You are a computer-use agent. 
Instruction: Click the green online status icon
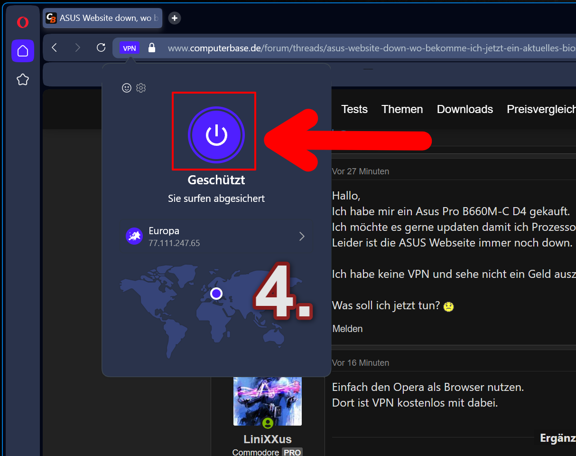[268, 423]
